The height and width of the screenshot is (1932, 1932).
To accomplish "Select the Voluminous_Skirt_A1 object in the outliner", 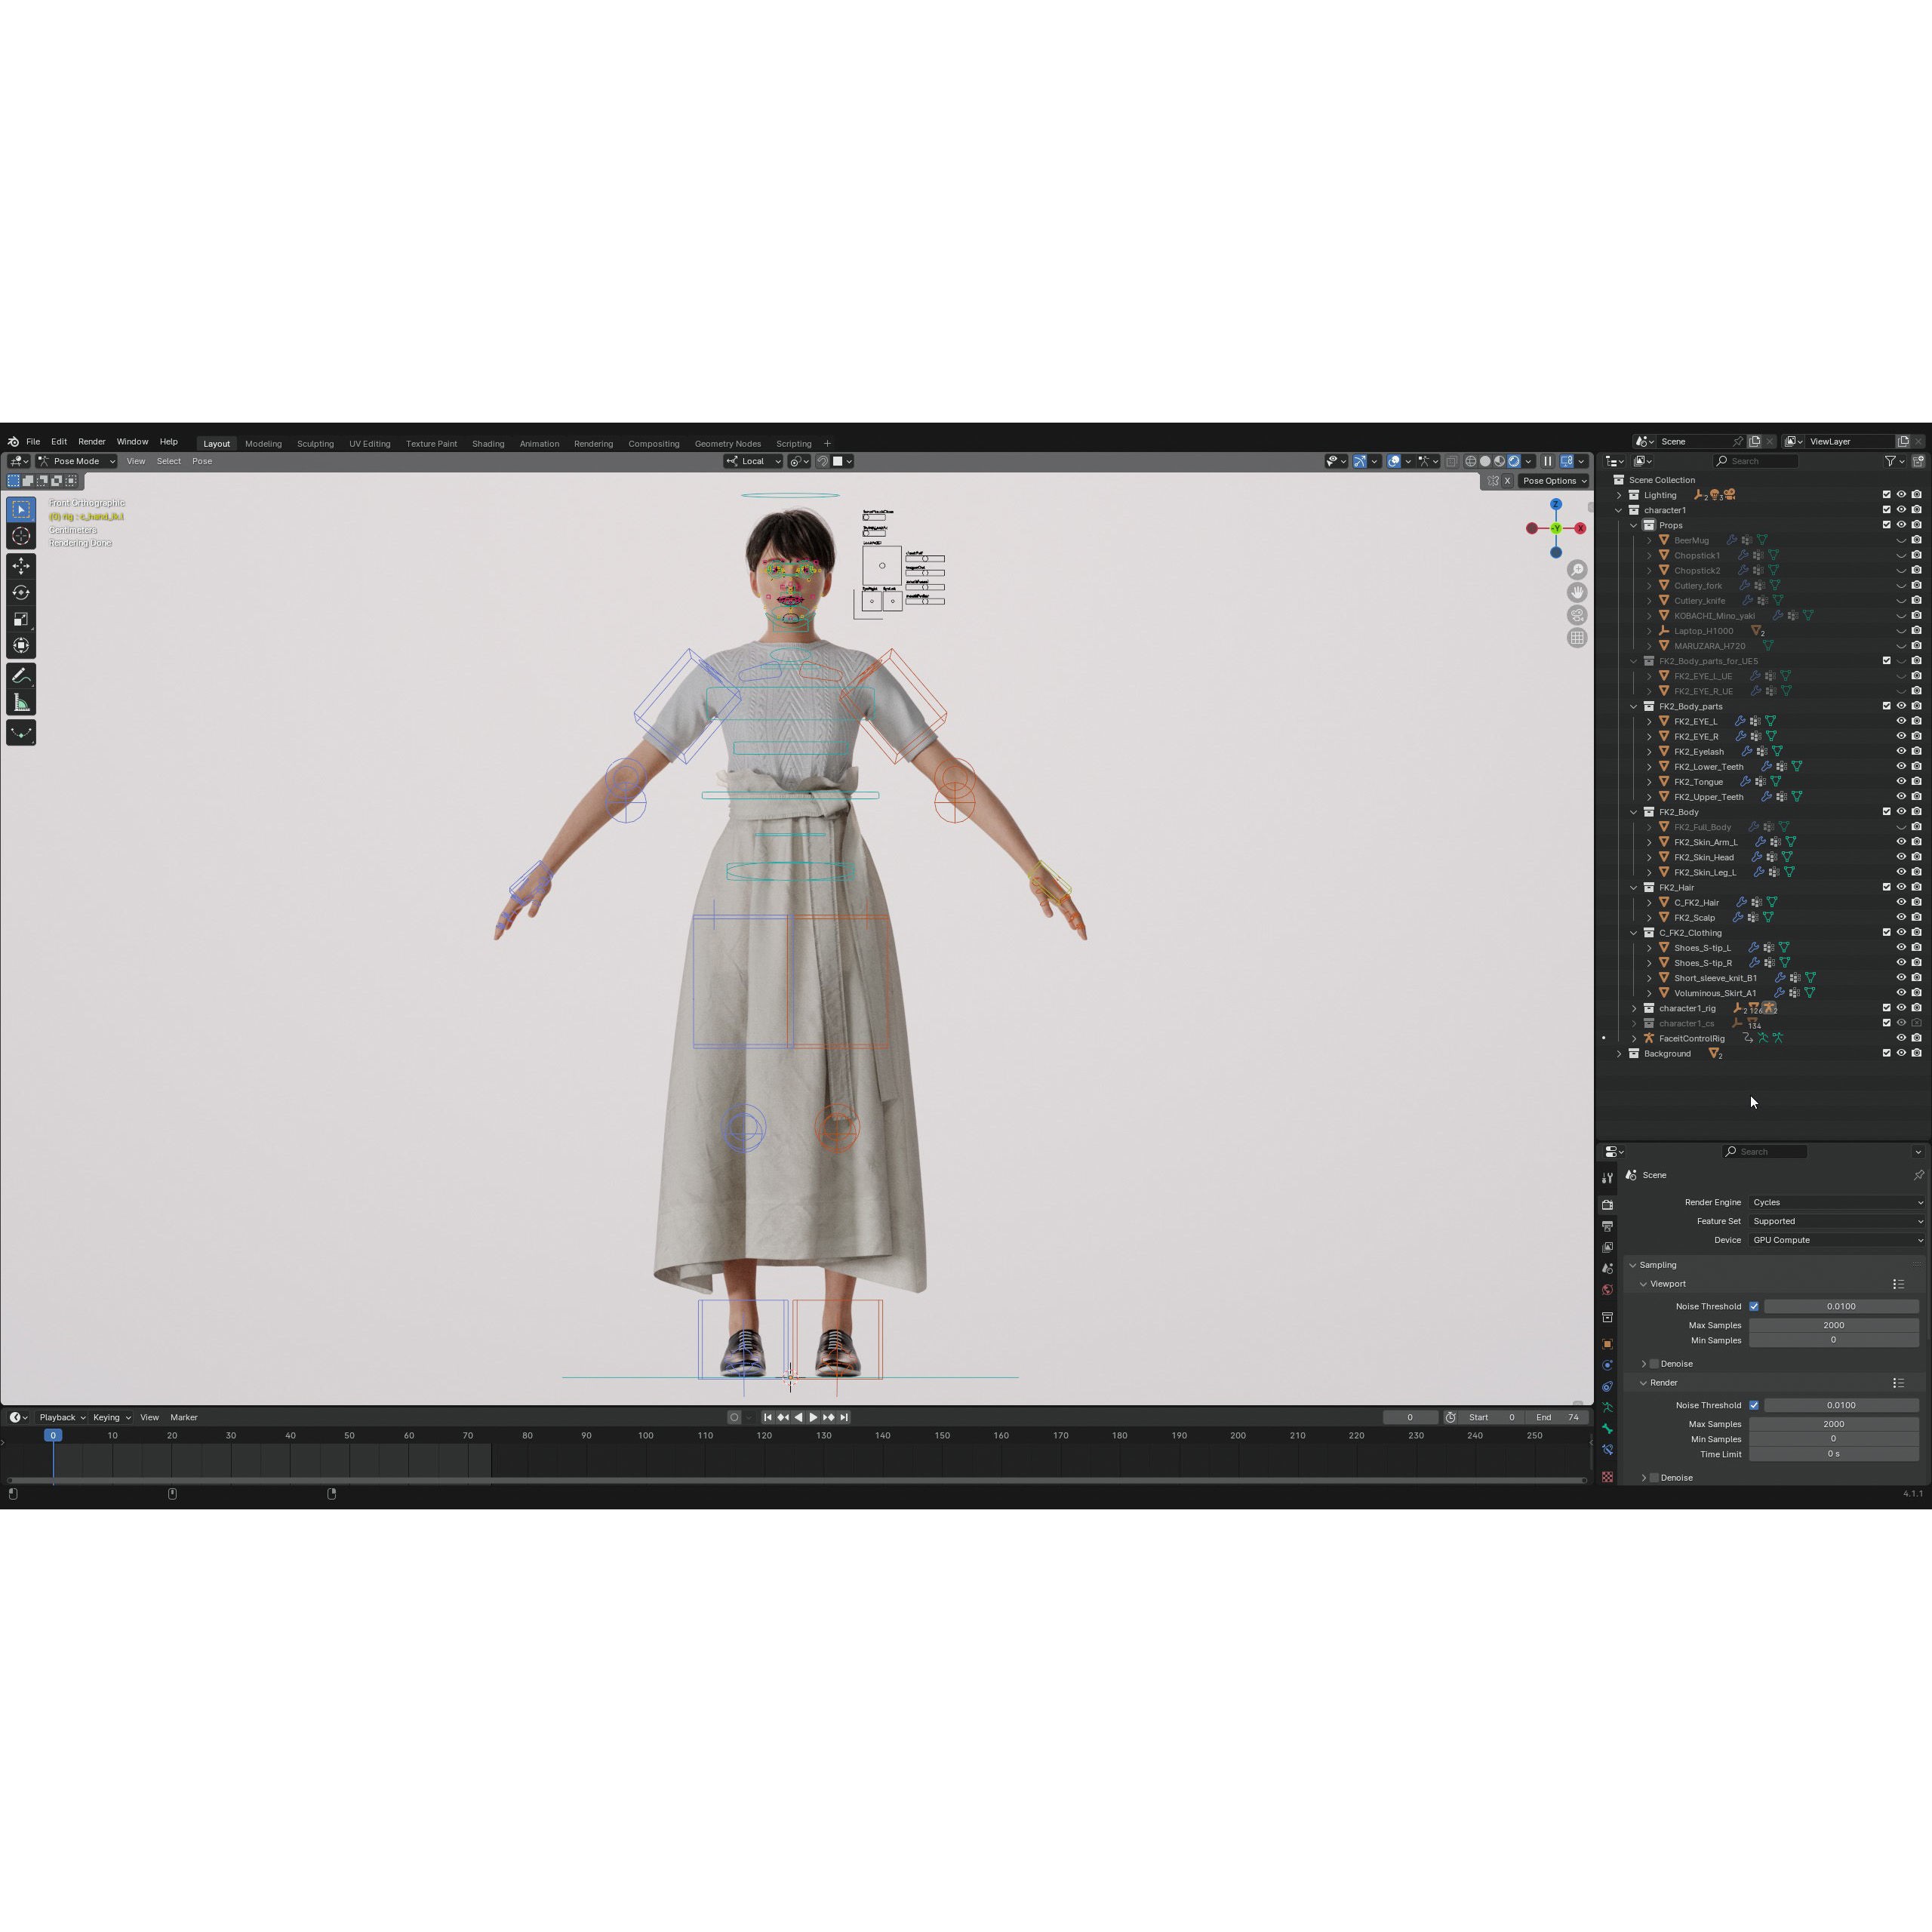I will 1716,992.
